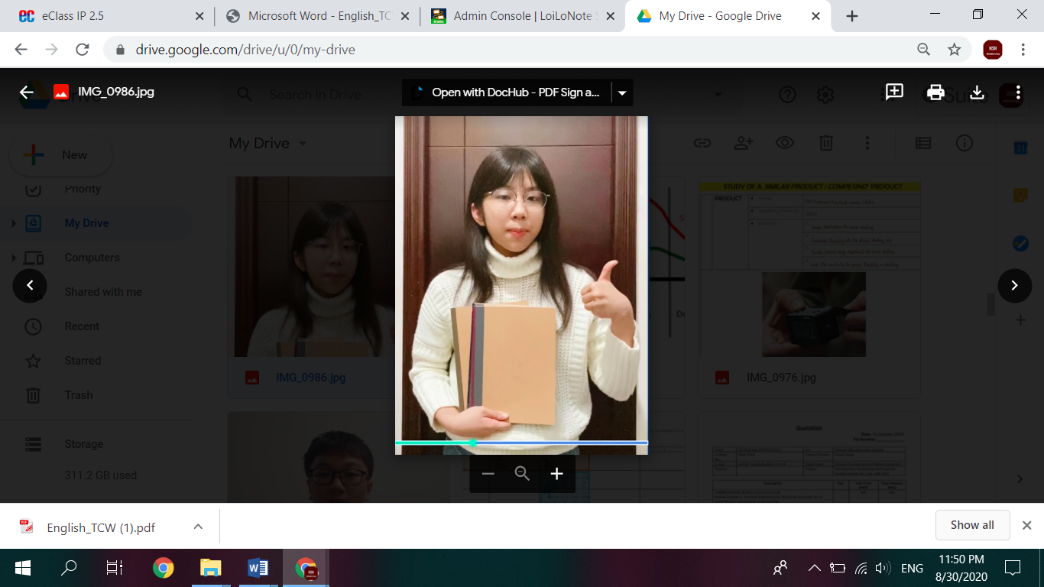
Task: Close the downloads bar
Action: (1027, 525)
